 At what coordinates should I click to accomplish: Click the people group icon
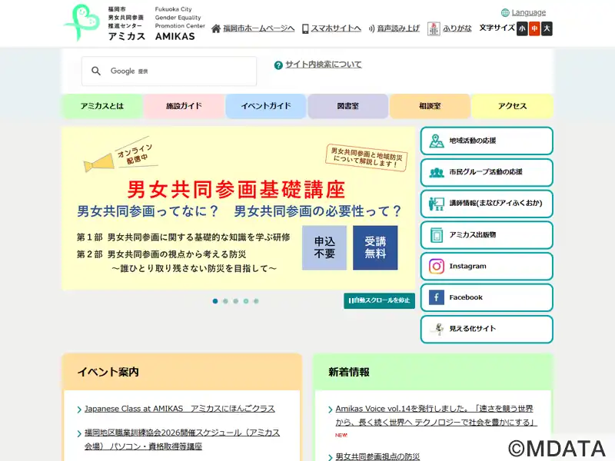(x=436, y=172)
